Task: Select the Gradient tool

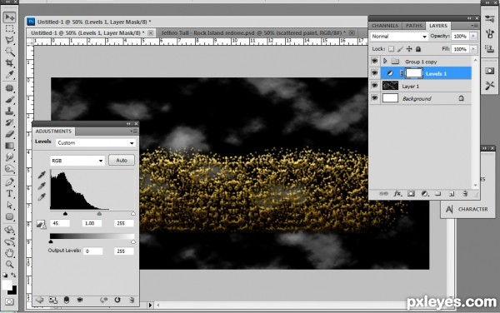Action: click(x=9, y=146)
